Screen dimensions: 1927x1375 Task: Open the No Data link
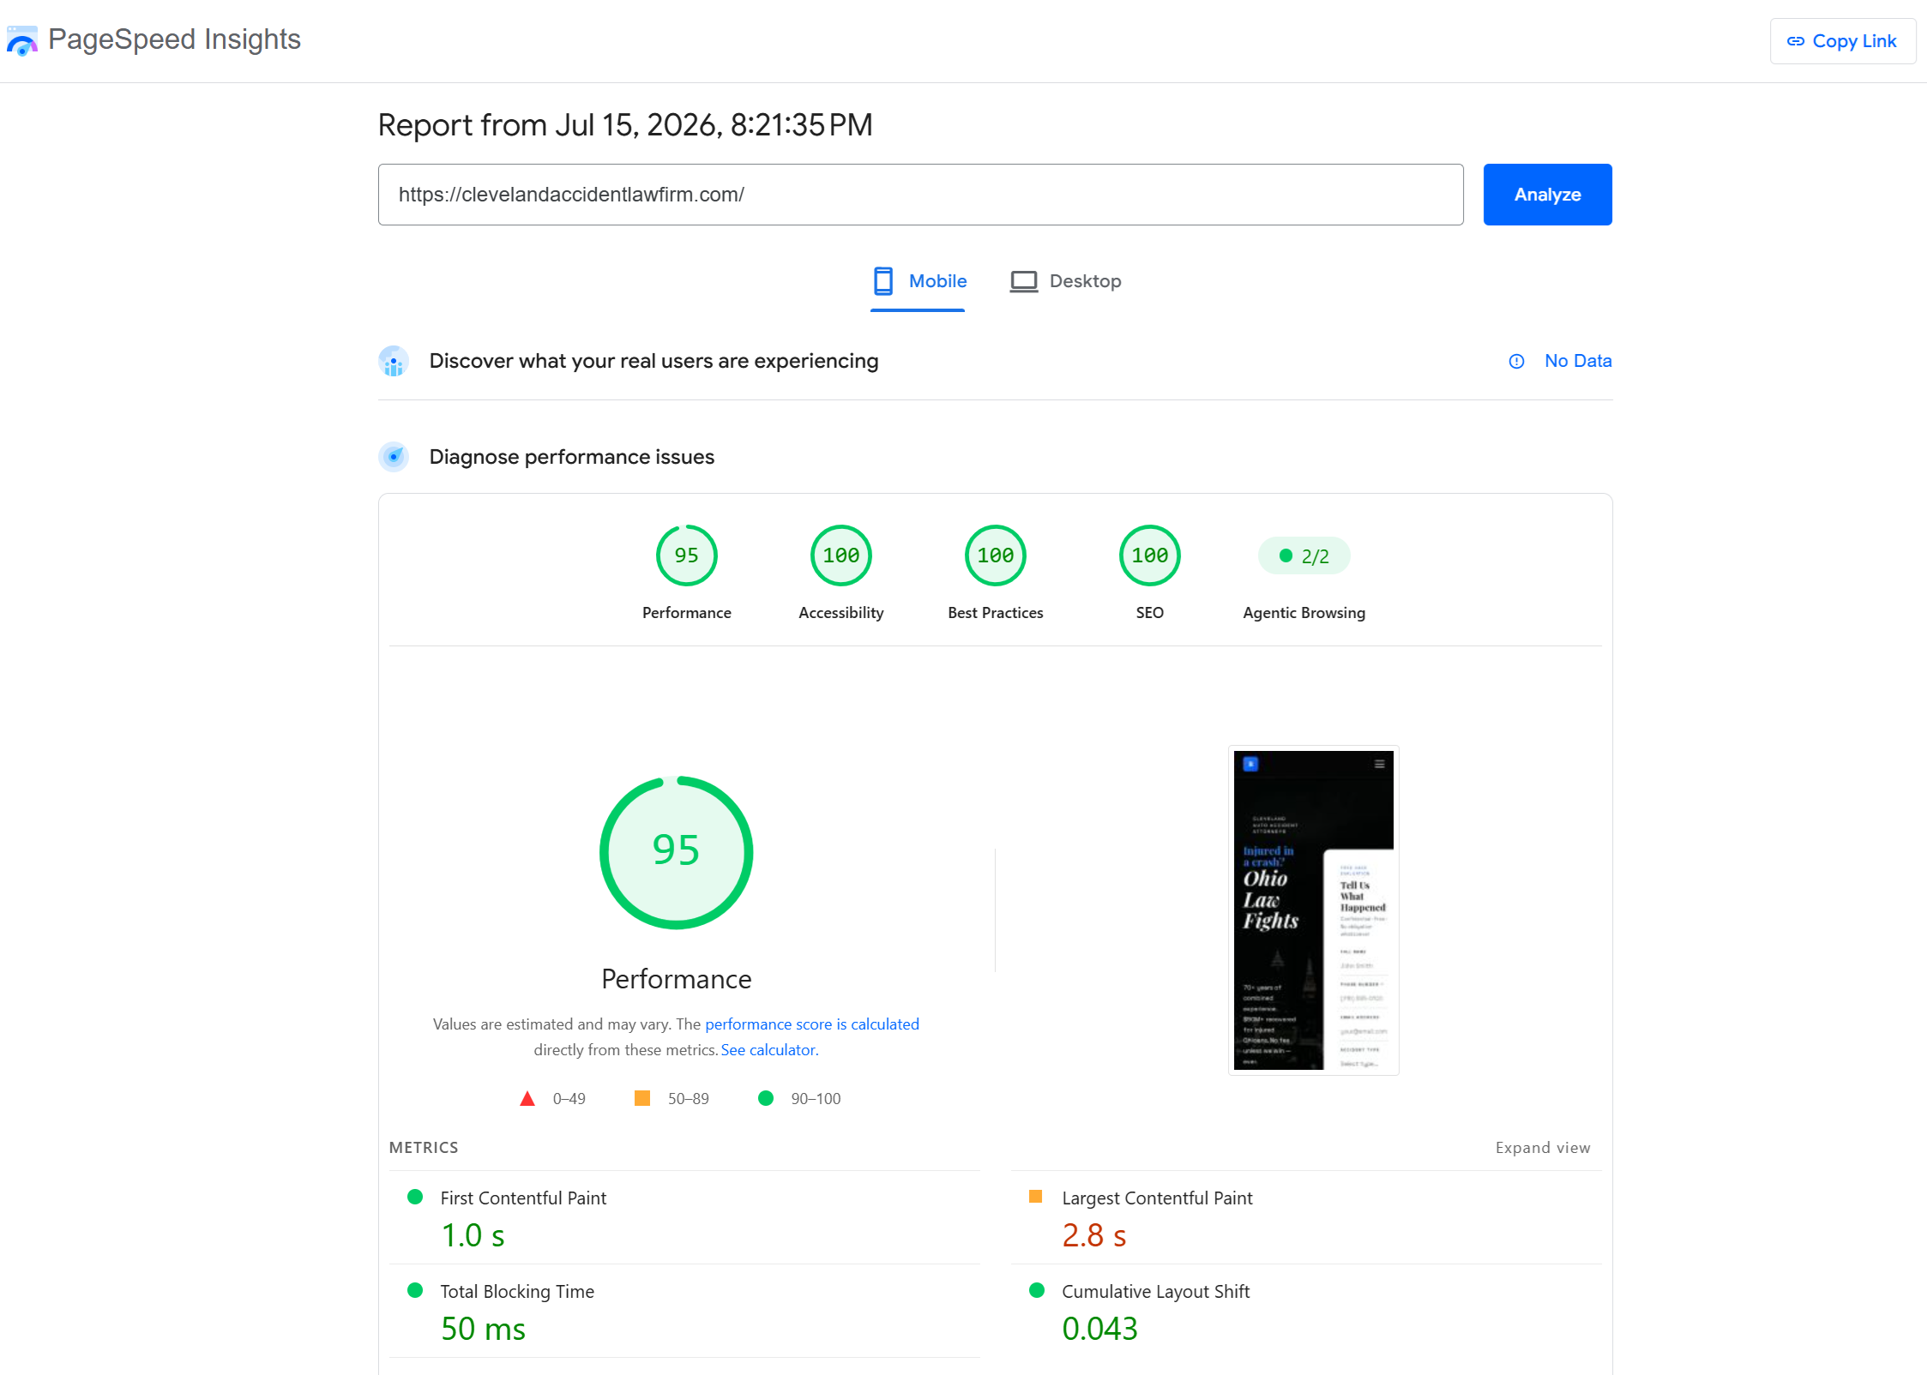(x=1578, y=361)
